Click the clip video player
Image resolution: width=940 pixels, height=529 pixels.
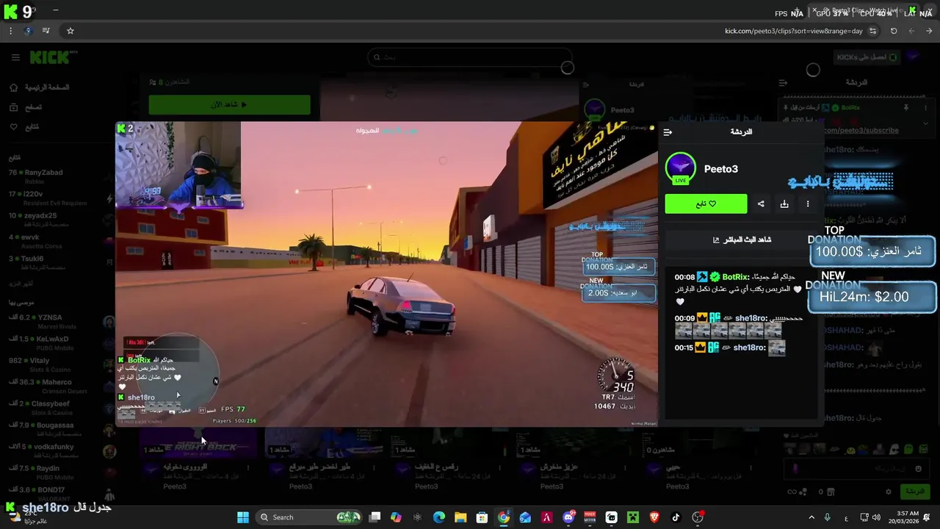386,274
